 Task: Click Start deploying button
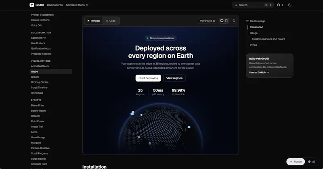click(x=148, y=78)
